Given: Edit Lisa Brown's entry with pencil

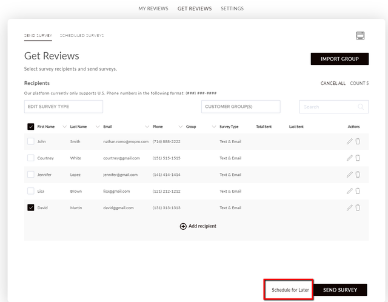Looking at the screenshot, I should click(349, 191).
